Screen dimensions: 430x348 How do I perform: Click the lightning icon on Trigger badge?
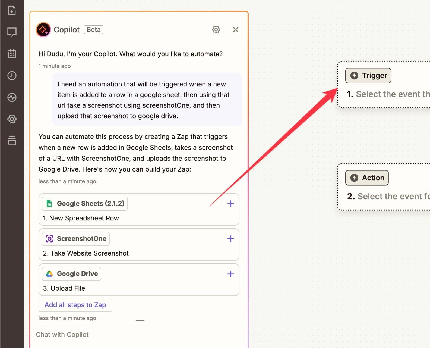point(354,76)
